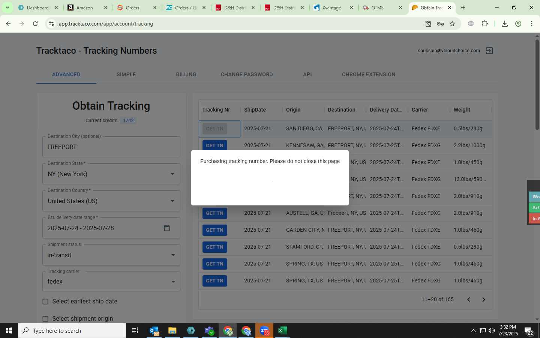Screen dimensions: 540x338
Task: Switch to the SIMPLE tab
Action: [126, 74]
